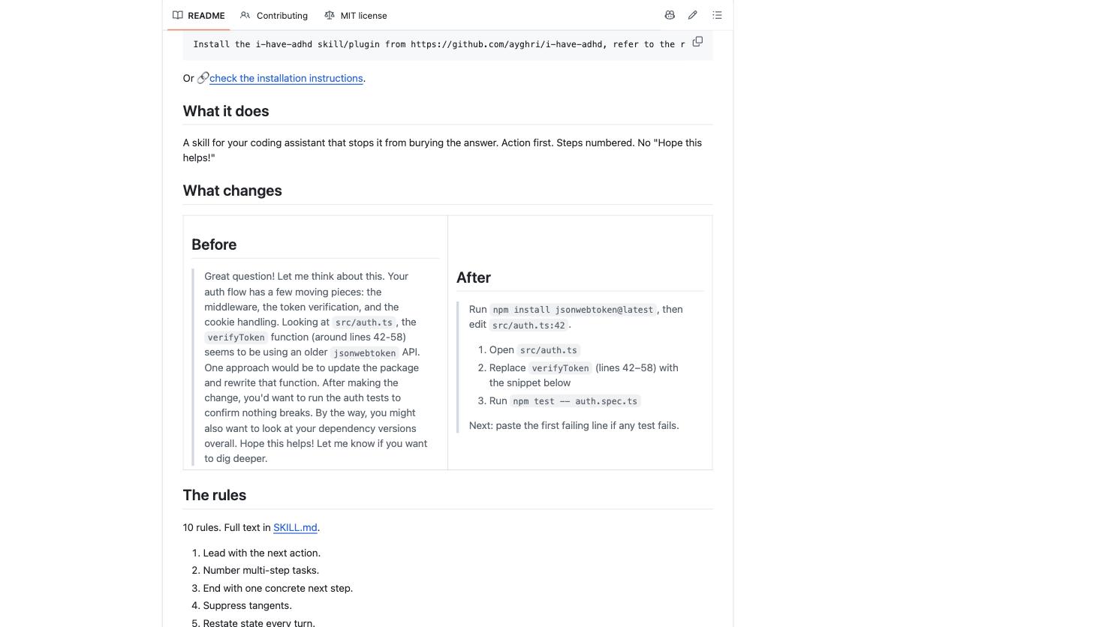1093x627 pixels.
Task: Switch to the README tab
Action: 199,15
